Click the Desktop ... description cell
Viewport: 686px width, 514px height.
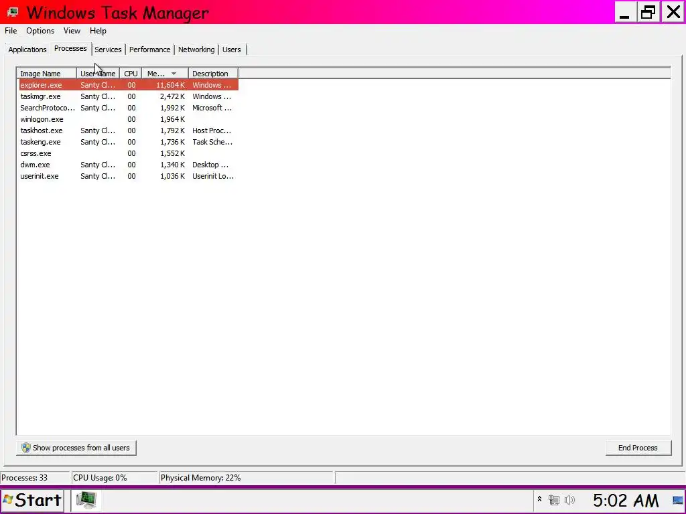click(210, 165)
